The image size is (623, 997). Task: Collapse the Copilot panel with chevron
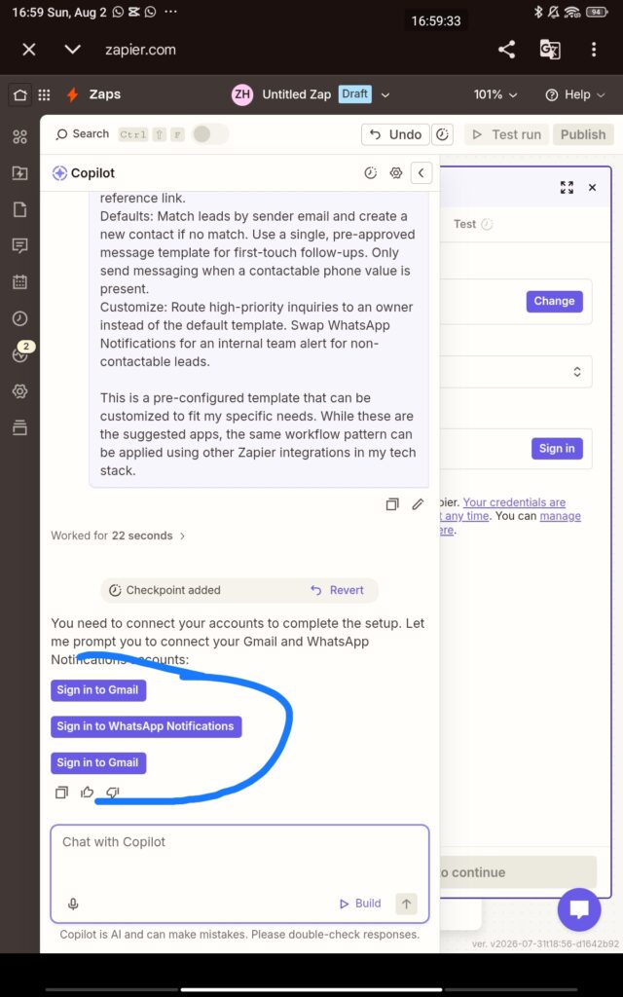(x=421, y=173)
